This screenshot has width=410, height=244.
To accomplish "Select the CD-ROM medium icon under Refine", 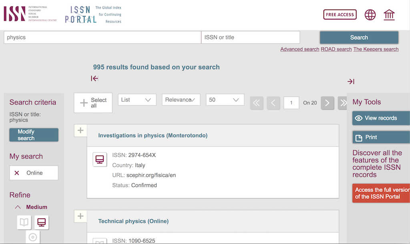I will click(33, 237).
